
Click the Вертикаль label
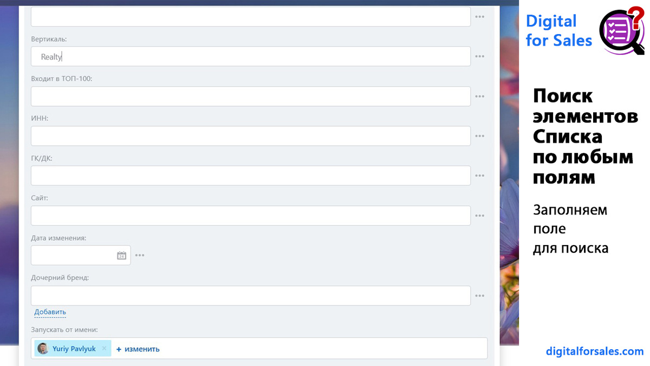pos(49,39)
